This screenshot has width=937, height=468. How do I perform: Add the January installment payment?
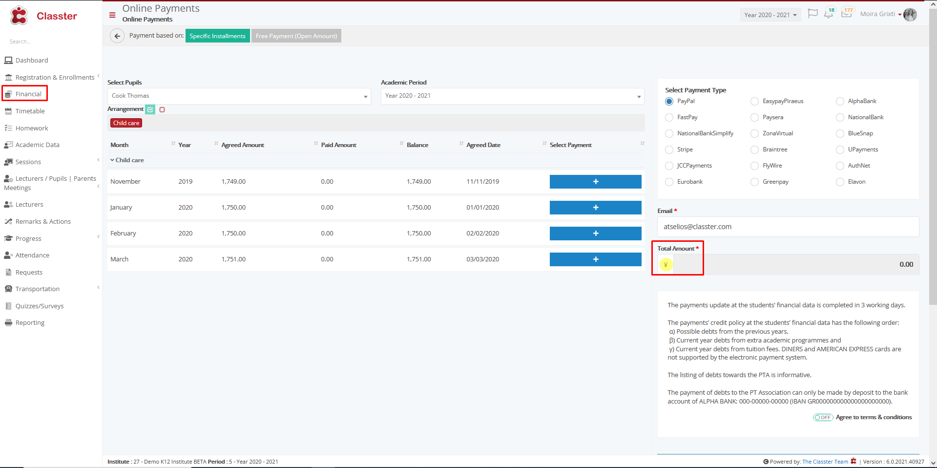click(596, 208)
